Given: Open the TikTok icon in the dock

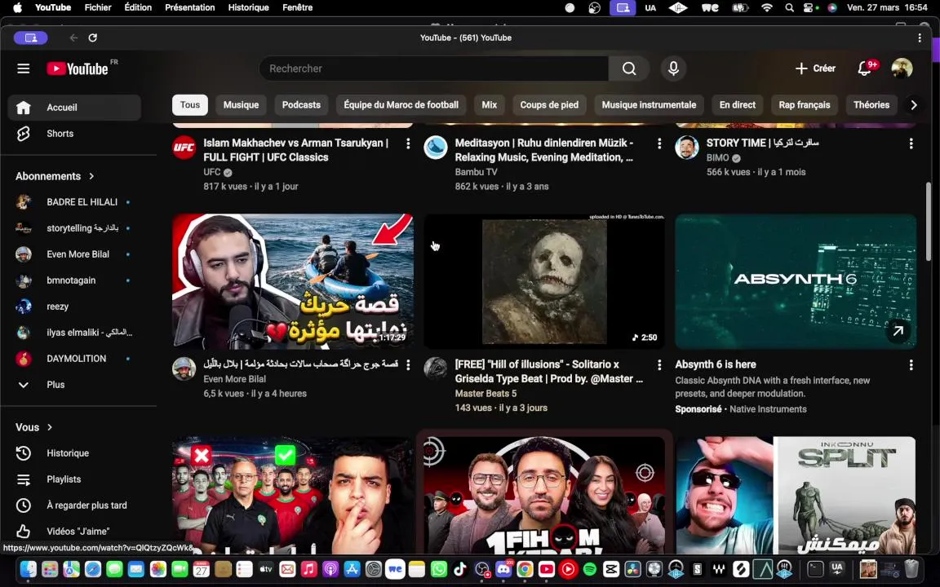Looking at the screenshot, I should (x=460, y=569).
